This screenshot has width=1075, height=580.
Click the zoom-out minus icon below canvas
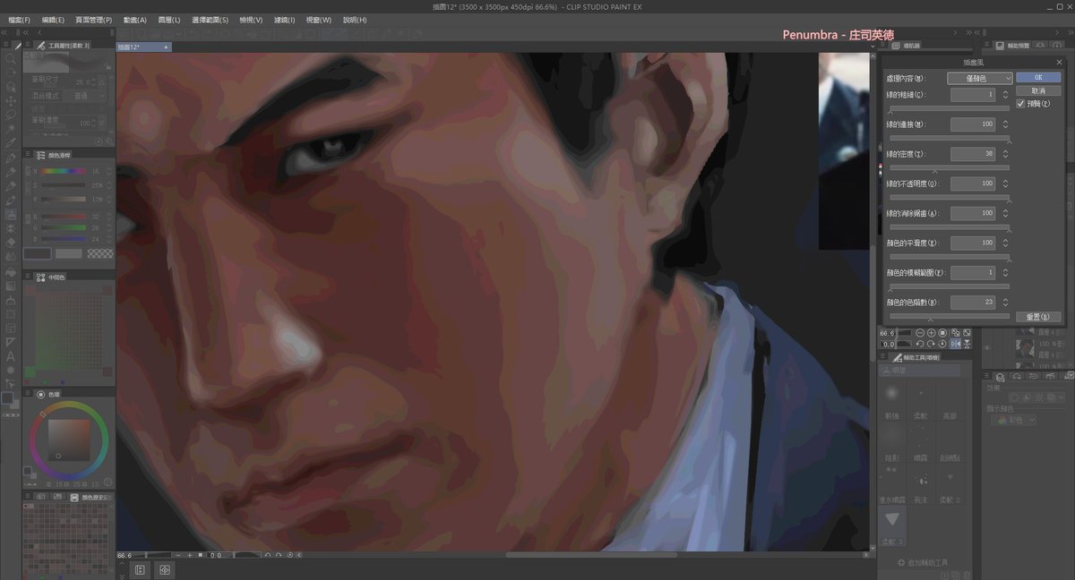[178, 556]
